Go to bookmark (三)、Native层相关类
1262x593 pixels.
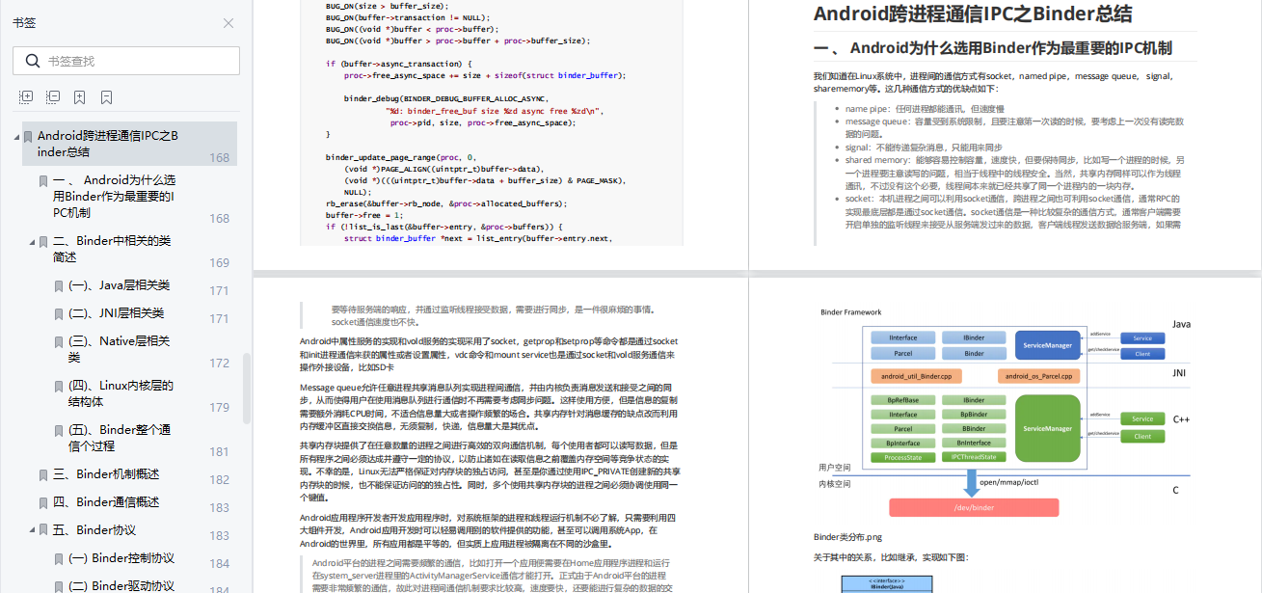click(x=120, y=349)
